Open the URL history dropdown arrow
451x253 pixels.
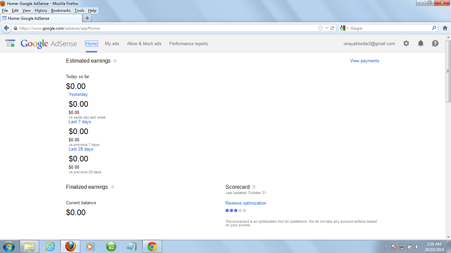pos(327,28)
